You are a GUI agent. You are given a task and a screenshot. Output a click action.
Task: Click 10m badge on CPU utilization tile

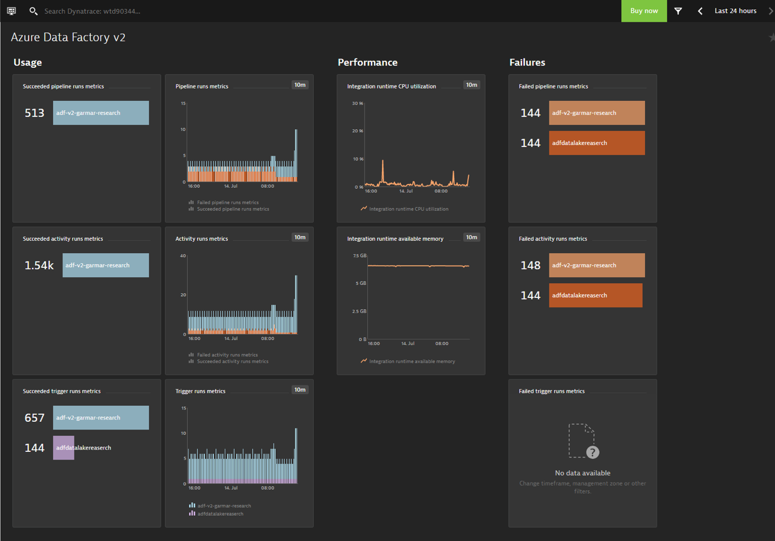pos(471,85)
